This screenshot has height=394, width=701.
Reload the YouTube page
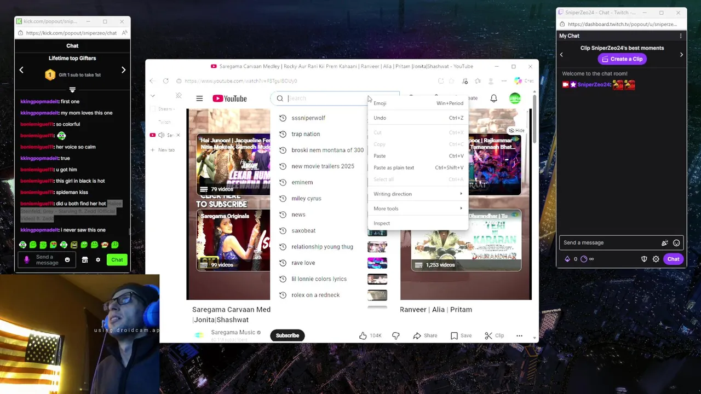pos(165,81)
